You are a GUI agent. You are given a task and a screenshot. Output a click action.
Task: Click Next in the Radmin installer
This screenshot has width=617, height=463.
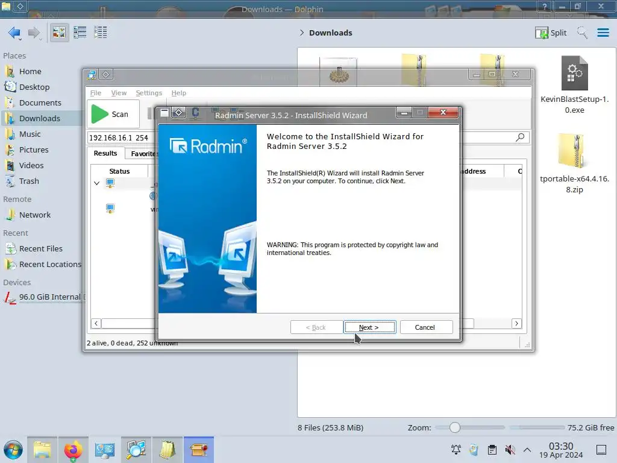pyautogui.click(x=370, y=327)
